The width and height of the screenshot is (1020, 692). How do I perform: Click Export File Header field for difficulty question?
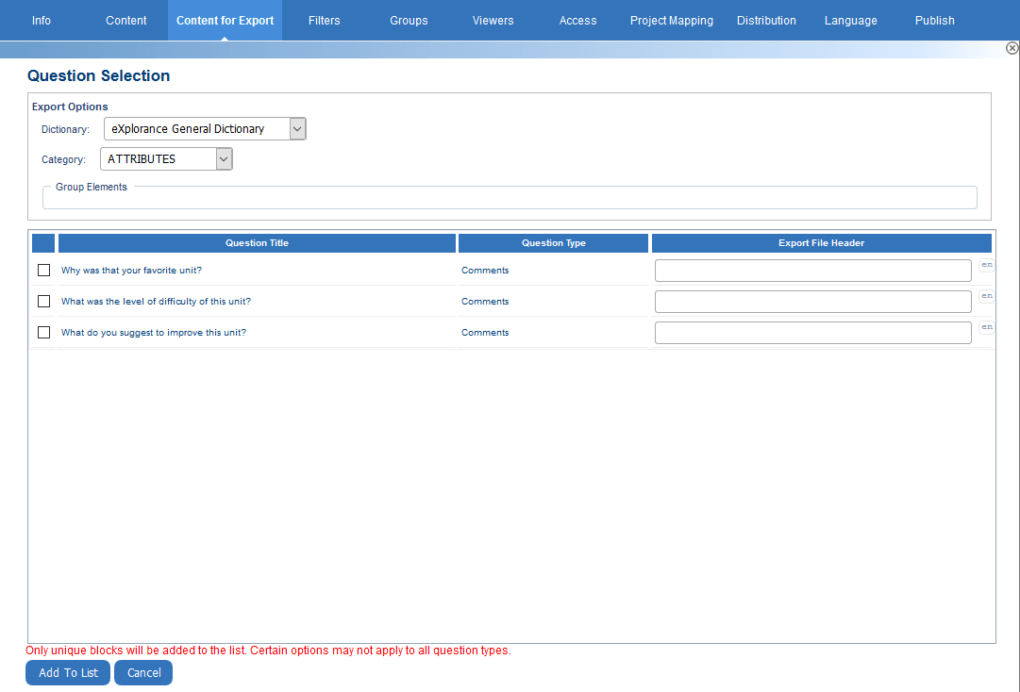tap(813, 302)
